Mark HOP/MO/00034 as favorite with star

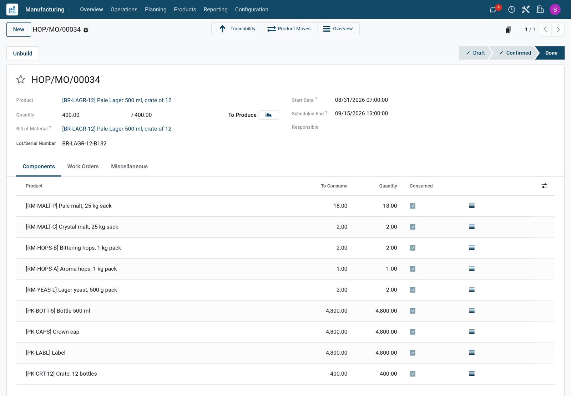click(x=21, y=79)
